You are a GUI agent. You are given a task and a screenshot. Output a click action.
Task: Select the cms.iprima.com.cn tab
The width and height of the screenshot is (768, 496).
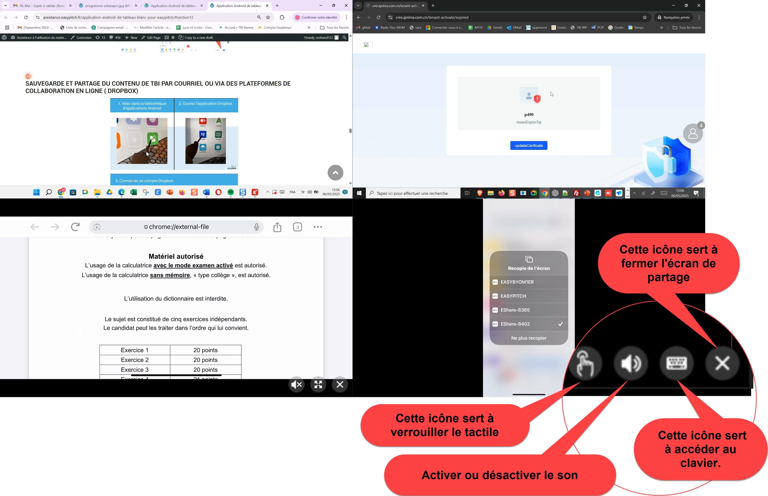point(396,5)
